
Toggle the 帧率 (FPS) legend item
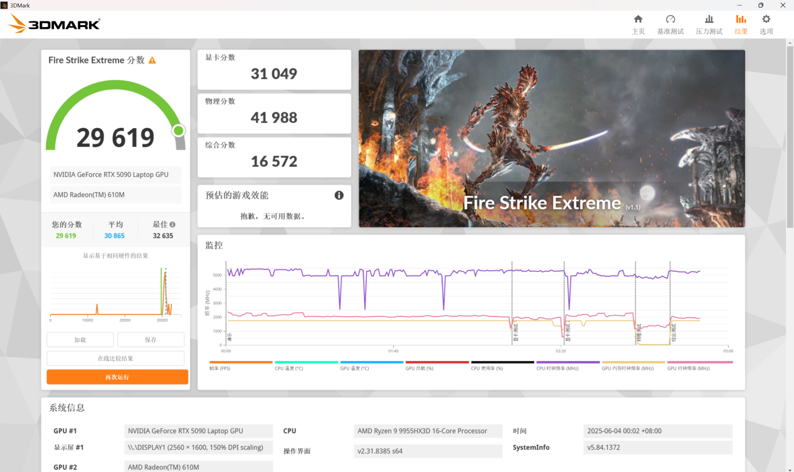pyautogui.click(x=240, y=365)
